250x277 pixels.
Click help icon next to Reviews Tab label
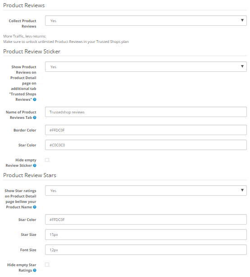35,117
